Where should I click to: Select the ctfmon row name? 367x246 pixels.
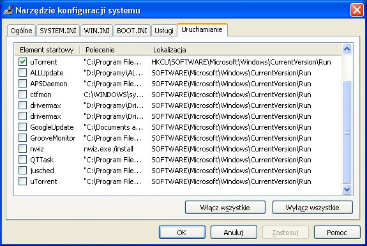(x=41, y=95)
